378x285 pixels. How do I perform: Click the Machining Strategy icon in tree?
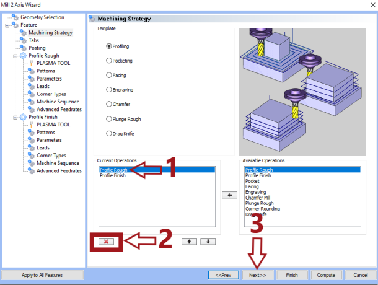click(x=23, y=33)
